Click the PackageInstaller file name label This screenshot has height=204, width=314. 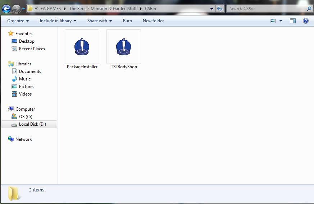(82, 67)
